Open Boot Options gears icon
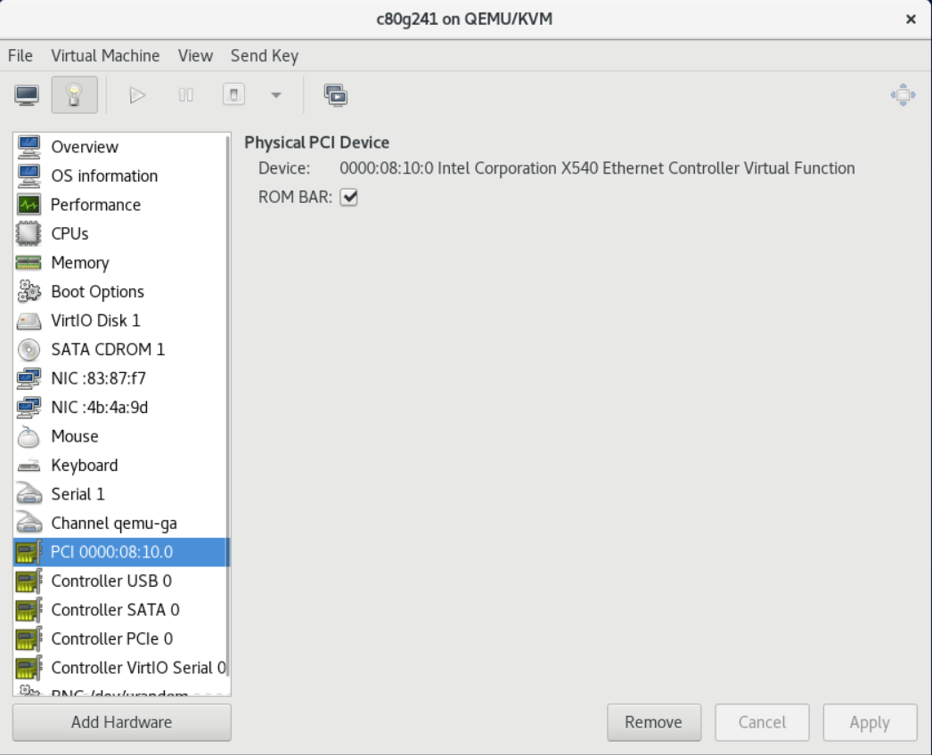This screenshot has height=755, width=932. (29, 292)
